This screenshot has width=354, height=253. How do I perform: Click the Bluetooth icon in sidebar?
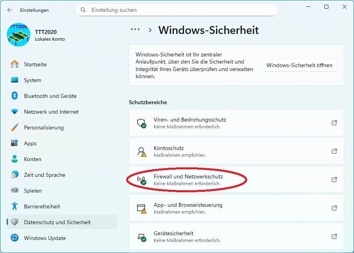tap(15, 96)
